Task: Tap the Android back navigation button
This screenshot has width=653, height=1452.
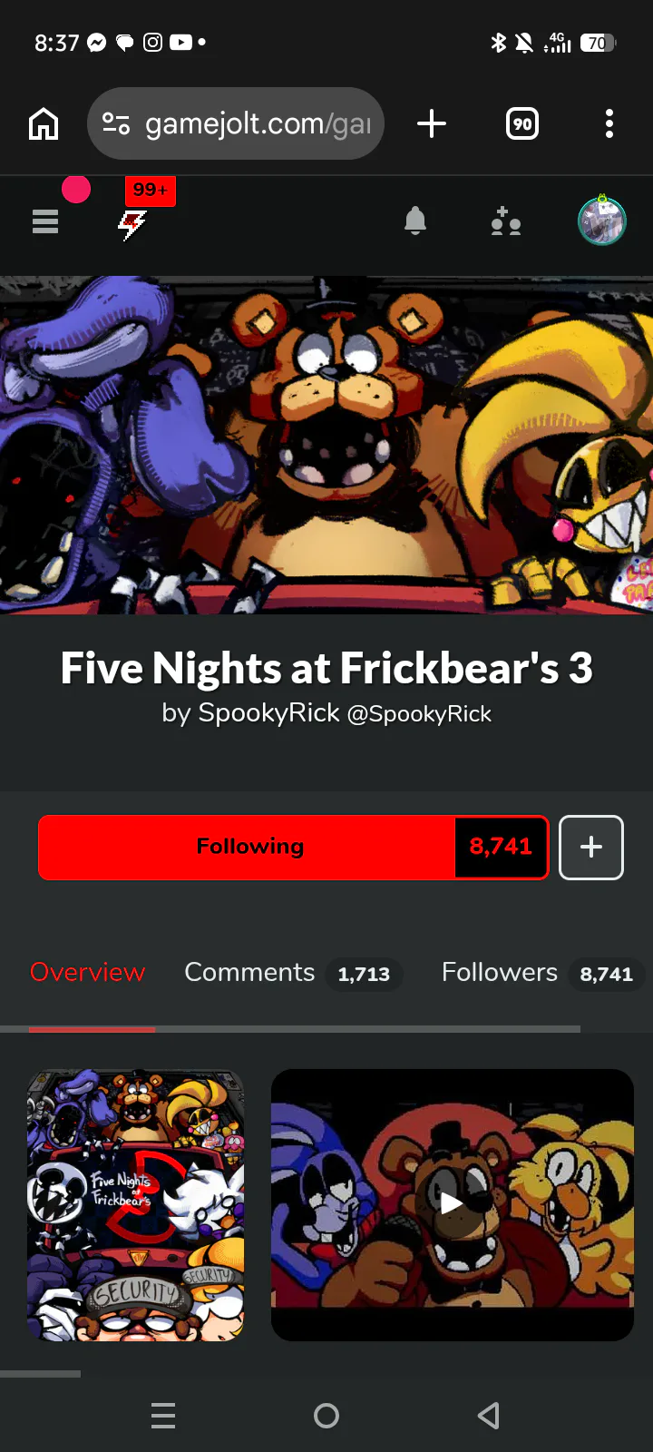Action: [x=489, y=1416]
